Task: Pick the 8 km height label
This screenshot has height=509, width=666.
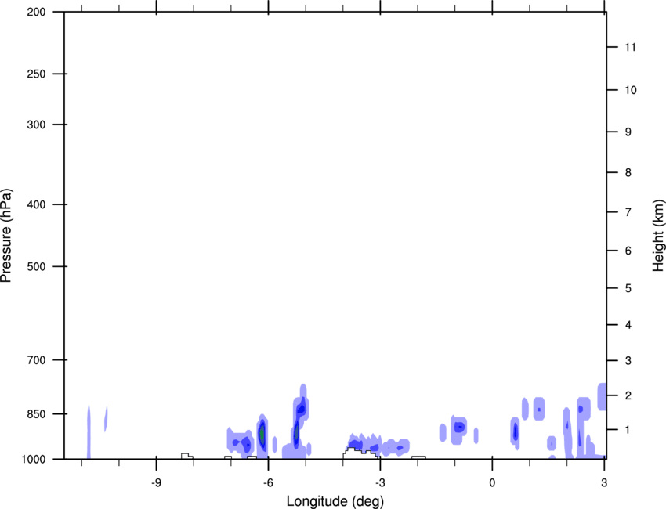Action: [628, 172]
